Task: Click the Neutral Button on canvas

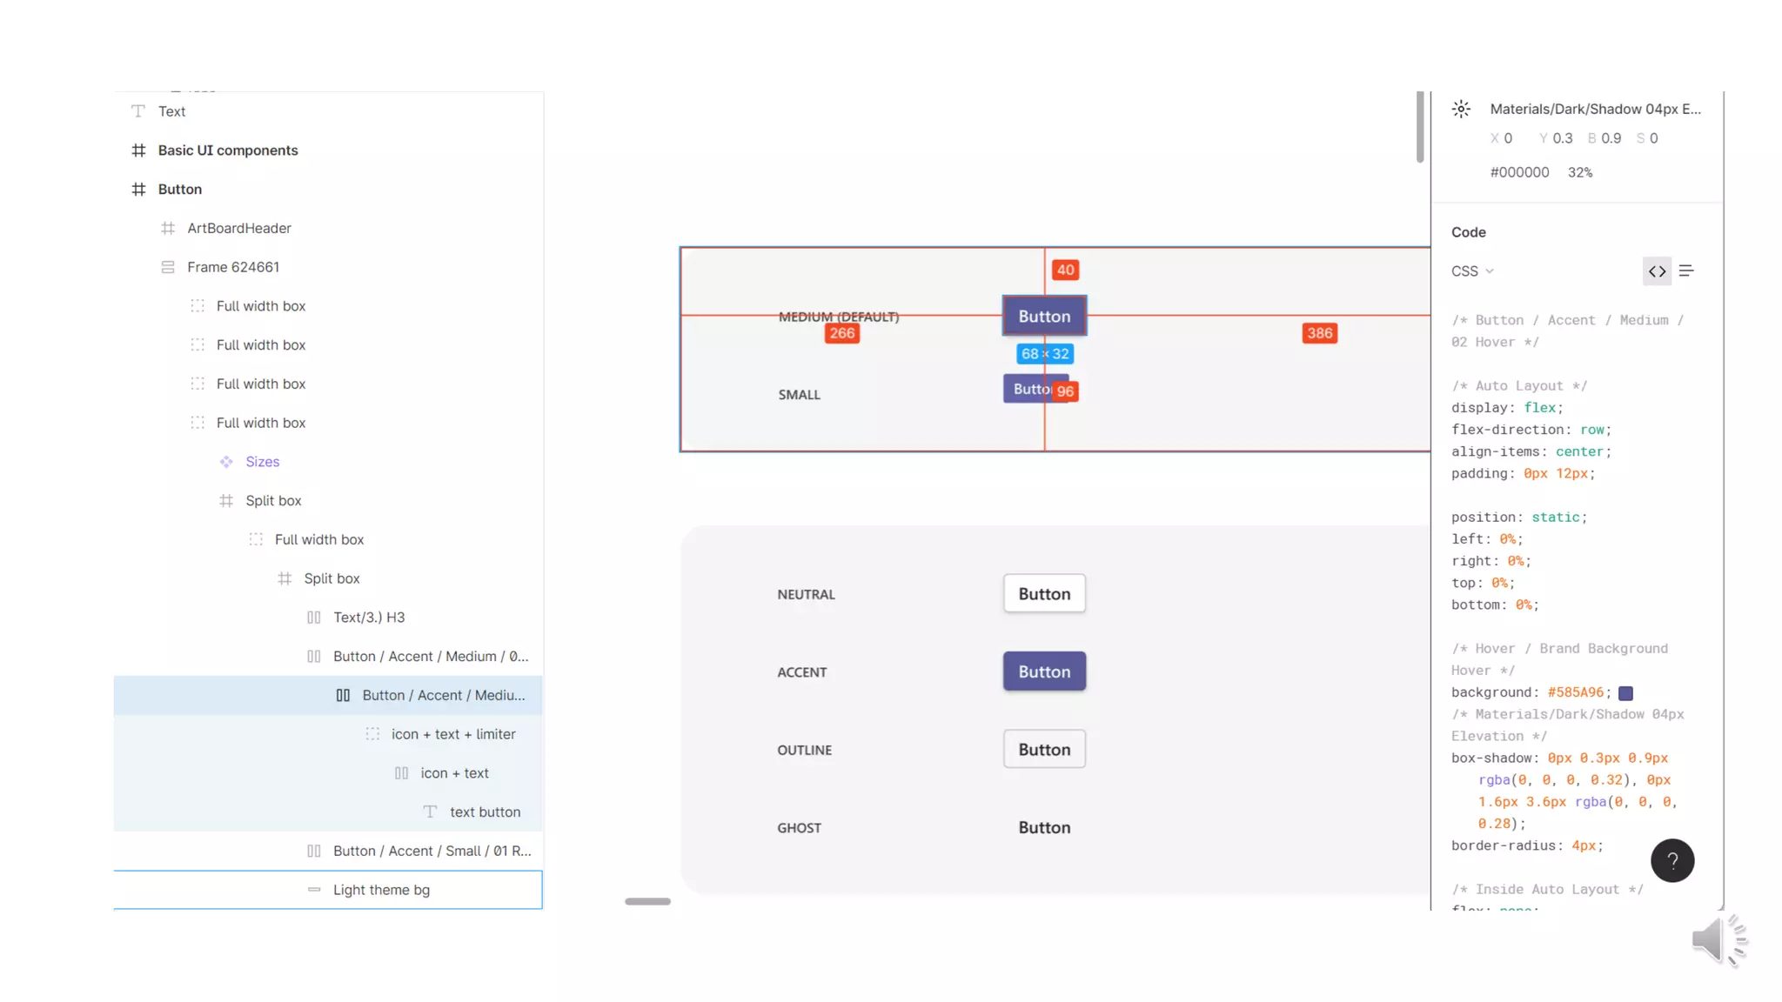Action: click(x=1044, y=594)
